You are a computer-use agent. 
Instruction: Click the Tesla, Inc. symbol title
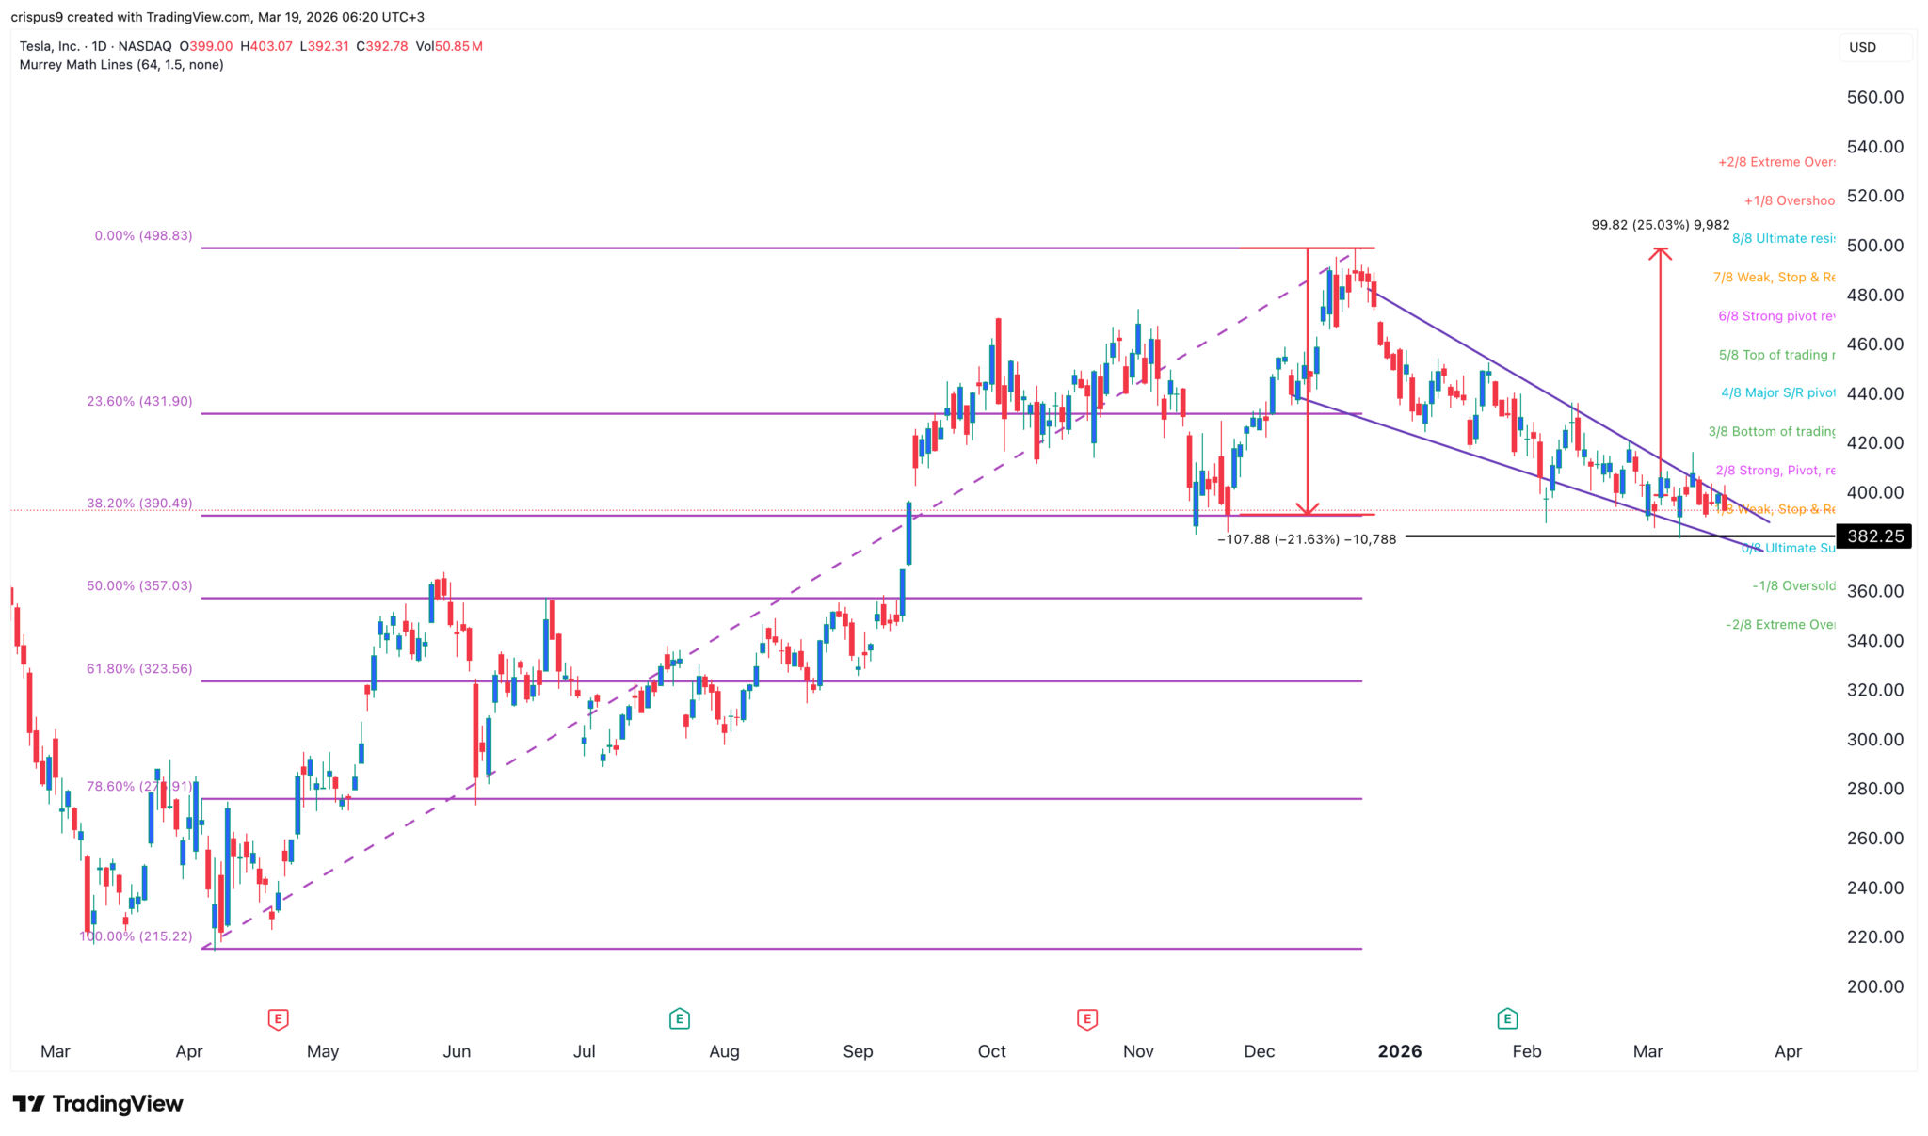49,46
